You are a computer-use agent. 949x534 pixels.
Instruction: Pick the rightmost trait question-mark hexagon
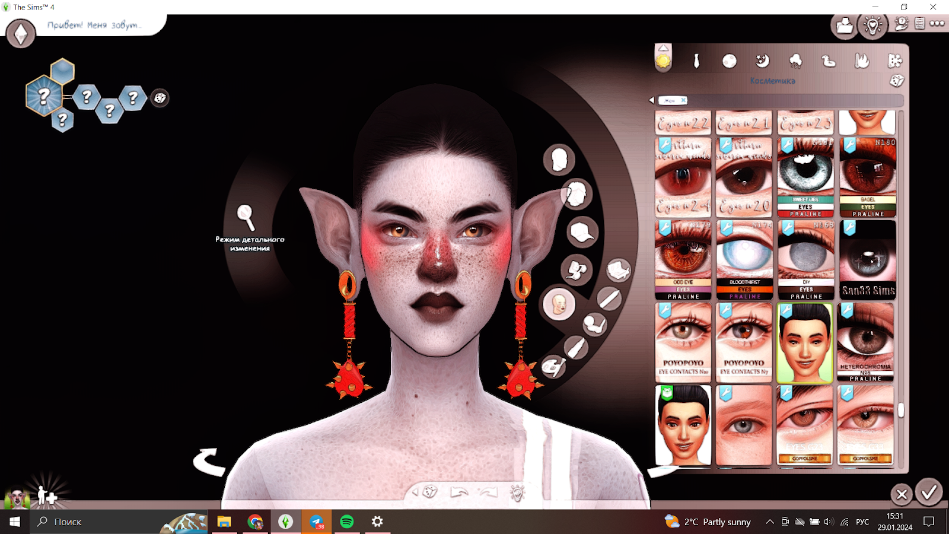click(x=133, y=97)
